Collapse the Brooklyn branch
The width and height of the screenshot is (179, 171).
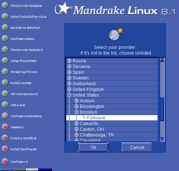(x=77, y=112)
